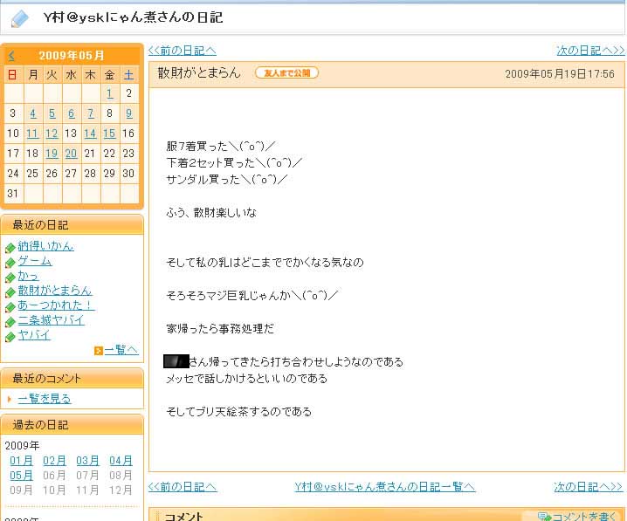Open the 01月 past diary archive
The width and height of the screenshot is (627, 521).
coord(21,461)
